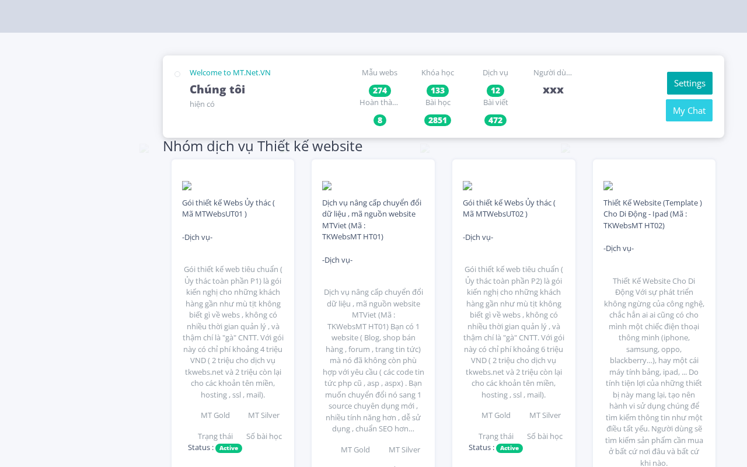Image resolution: width=747 pixels, height=467 pixels.
Task: Open thumbnail of TKWebsMT HT01 service card
Action: click(327, 186)
